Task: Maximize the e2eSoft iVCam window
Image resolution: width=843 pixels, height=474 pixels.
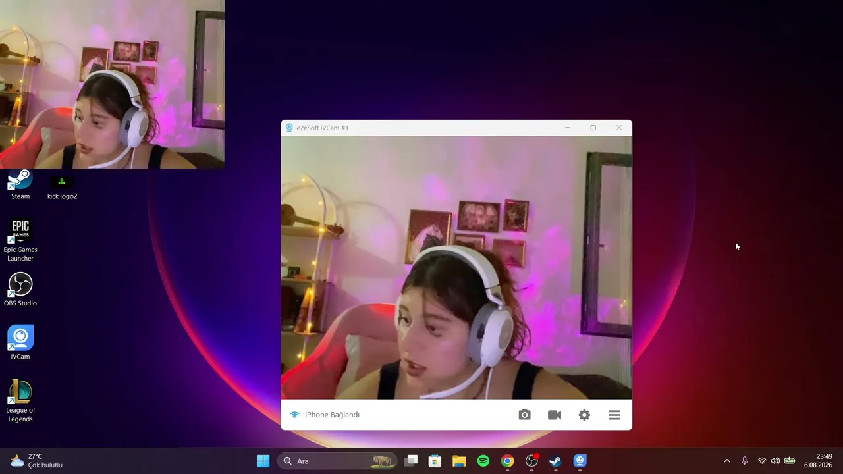Action: pyautogui.click(x=593, y=128)
